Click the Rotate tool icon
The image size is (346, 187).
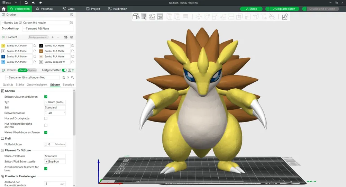click(207, 17)
